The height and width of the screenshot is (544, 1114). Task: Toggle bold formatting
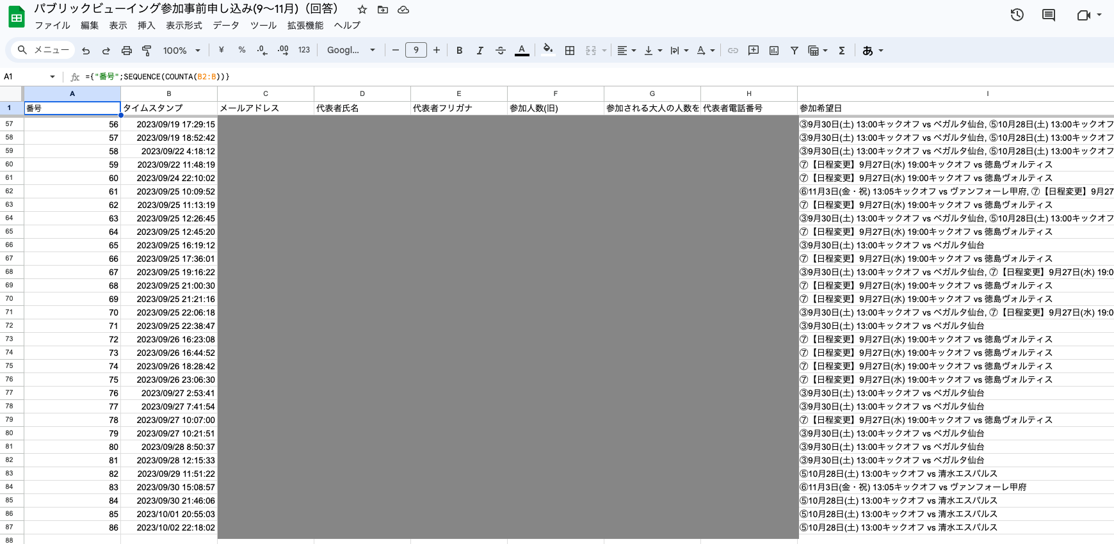pos(460,51)
